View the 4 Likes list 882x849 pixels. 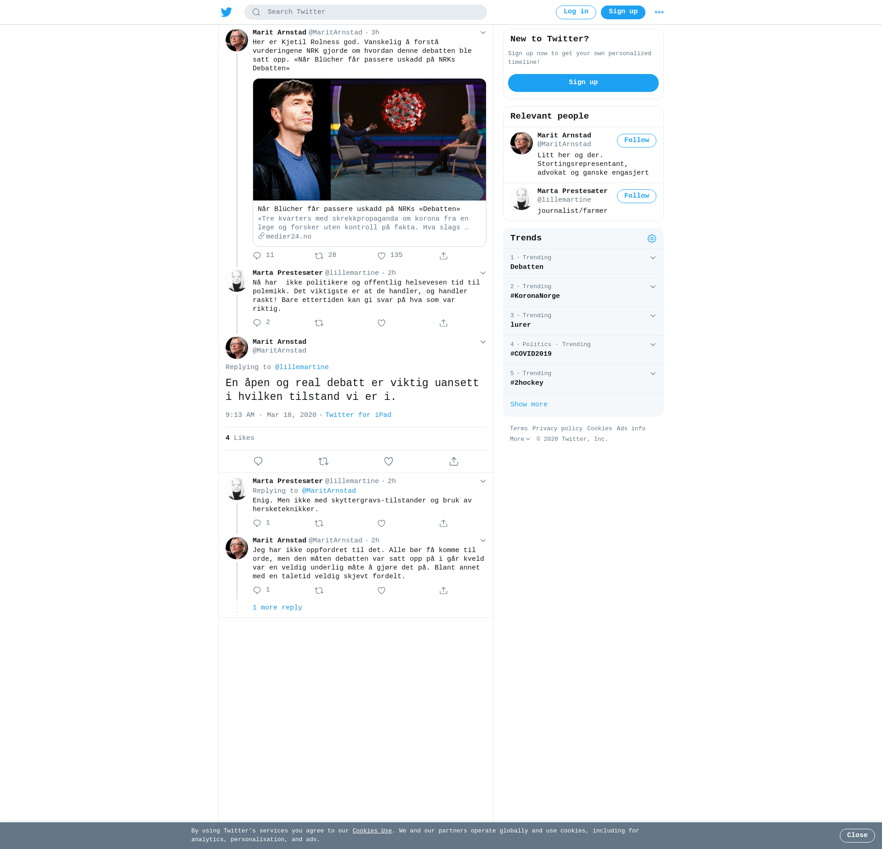(240, 438)
